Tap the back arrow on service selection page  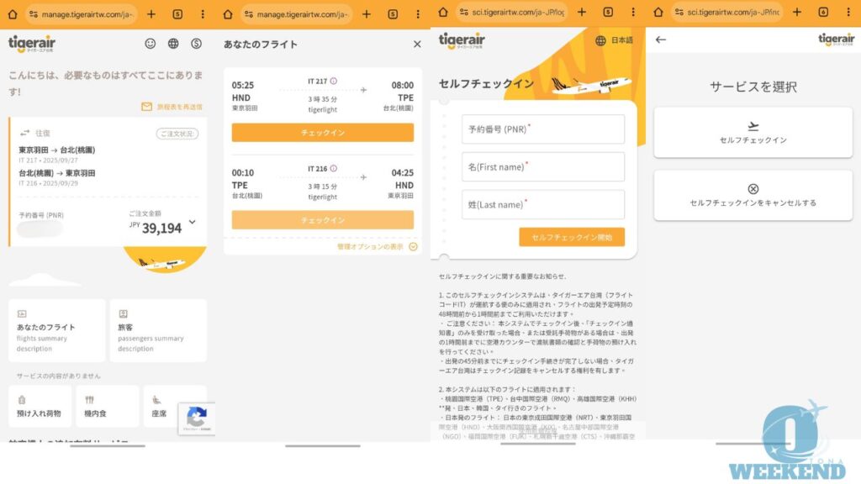tap(661, 39)
